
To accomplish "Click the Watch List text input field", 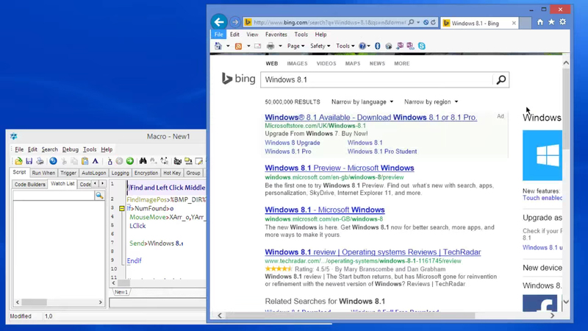I will click(x=54, y=196).
